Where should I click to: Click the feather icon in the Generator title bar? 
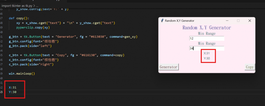pyautogui.click(x=162, y=21)
